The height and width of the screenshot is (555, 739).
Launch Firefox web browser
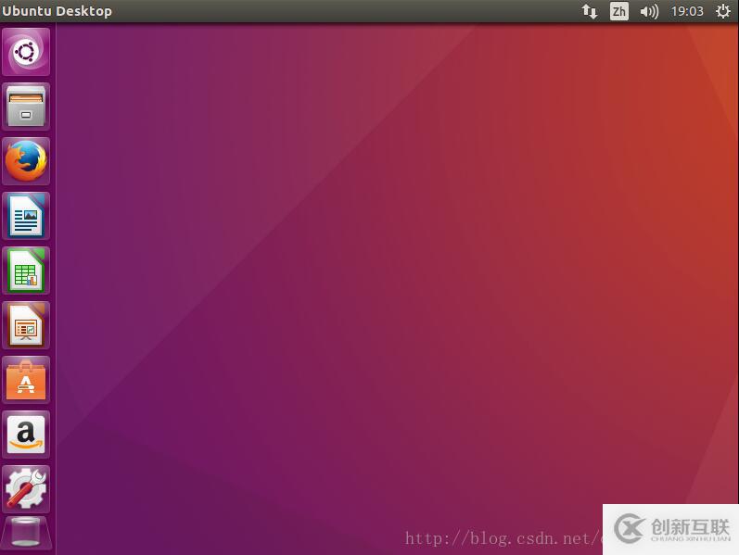(x=26, y=161)
